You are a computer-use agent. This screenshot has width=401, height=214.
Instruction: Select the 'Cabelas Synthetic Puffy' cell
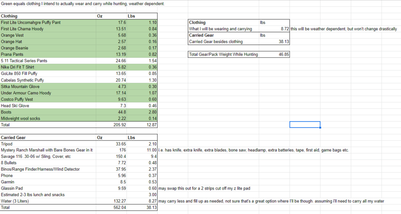(x=48, y=80)
